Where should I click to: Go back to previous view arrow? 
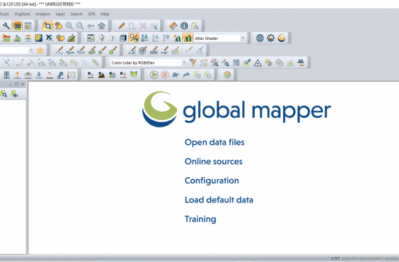click(x=91, y=26)
